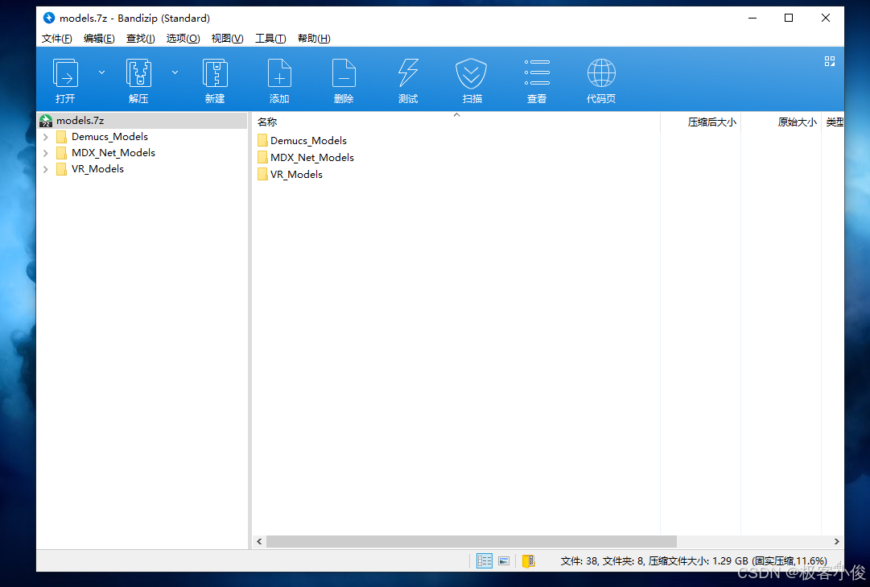Click the archive properties icon in status bar

tap(528, 561)
